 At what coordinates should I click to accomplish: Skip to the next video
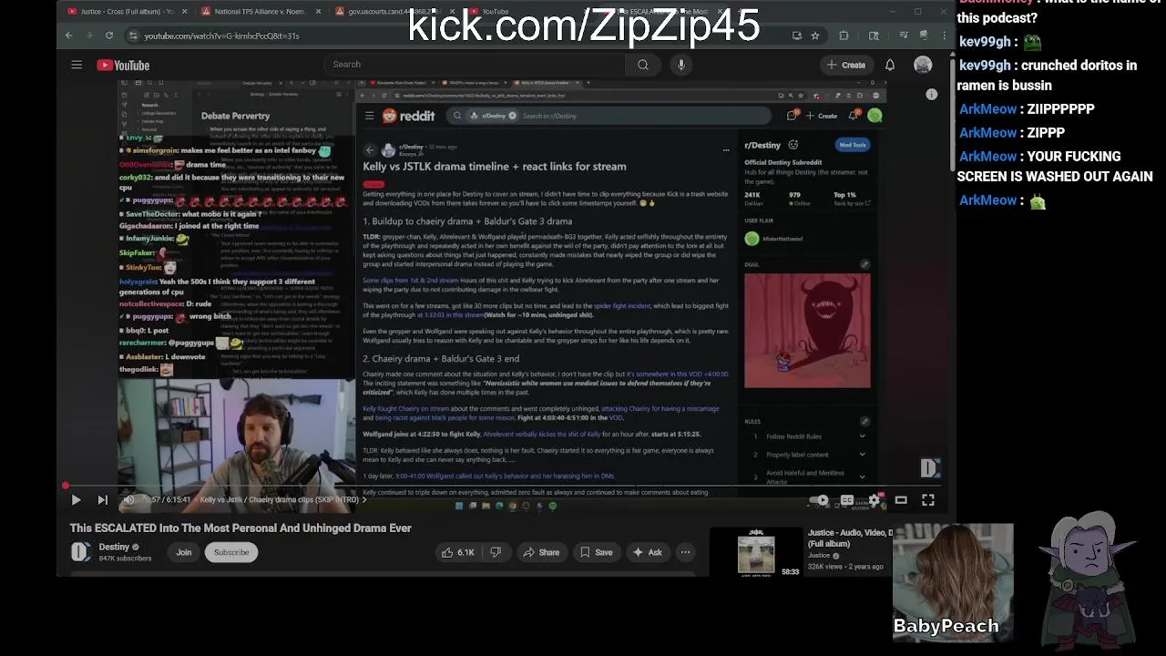click(x=102, y=499)
